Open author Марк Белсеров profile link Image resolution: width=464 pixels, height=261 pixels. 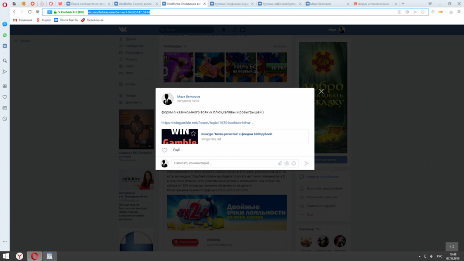pos(188,96)
